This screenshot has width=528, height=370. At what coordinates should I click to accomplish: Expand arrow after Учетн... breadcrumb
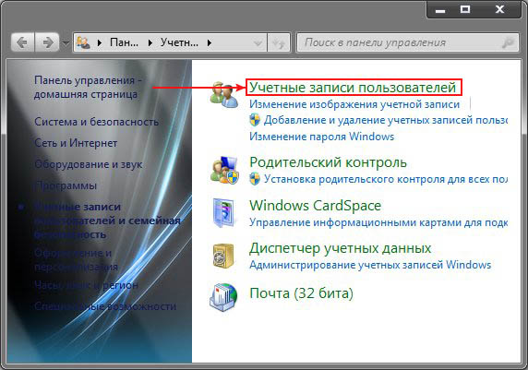(210, 42)
